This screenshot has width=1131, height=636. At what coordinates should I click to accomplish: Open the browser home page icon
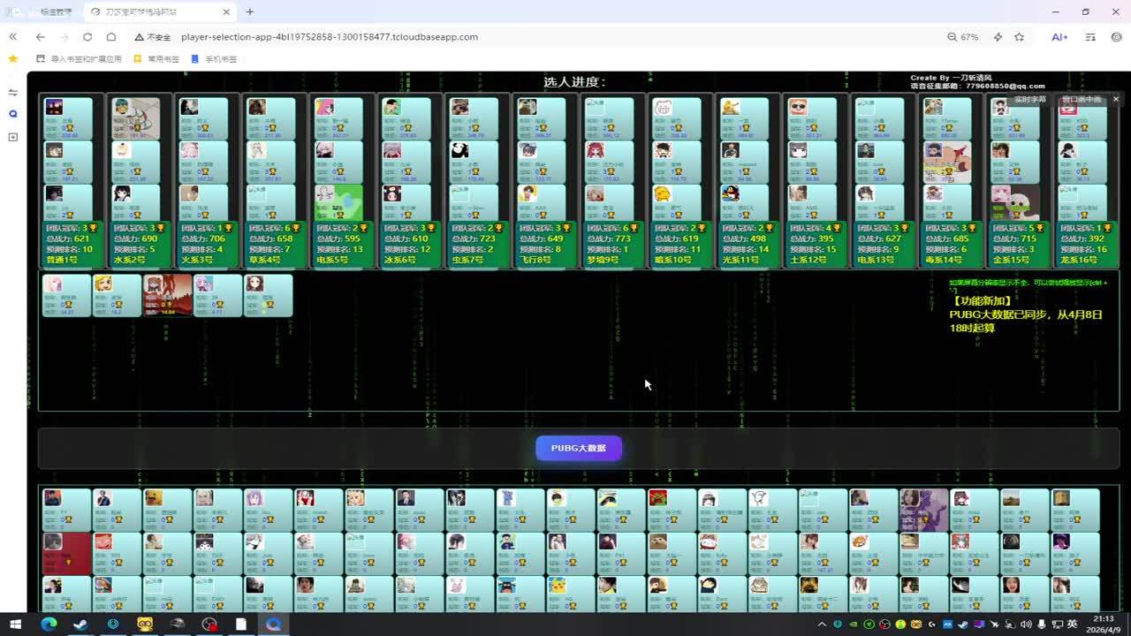coord(111,37)
